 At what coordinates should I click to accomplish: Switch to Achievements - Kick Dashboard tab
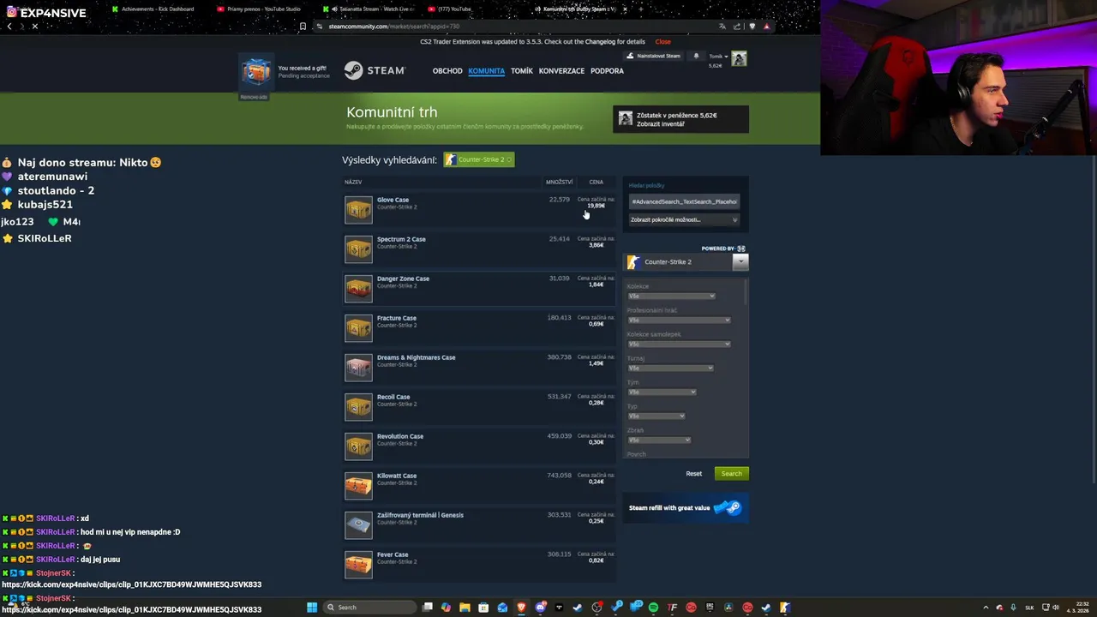[x=154, y=9]
